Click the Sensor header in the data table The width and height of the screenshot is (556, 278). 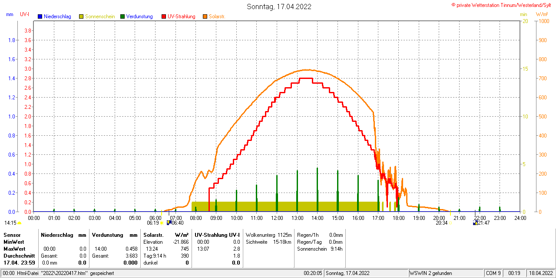click(x=12, y=235)
